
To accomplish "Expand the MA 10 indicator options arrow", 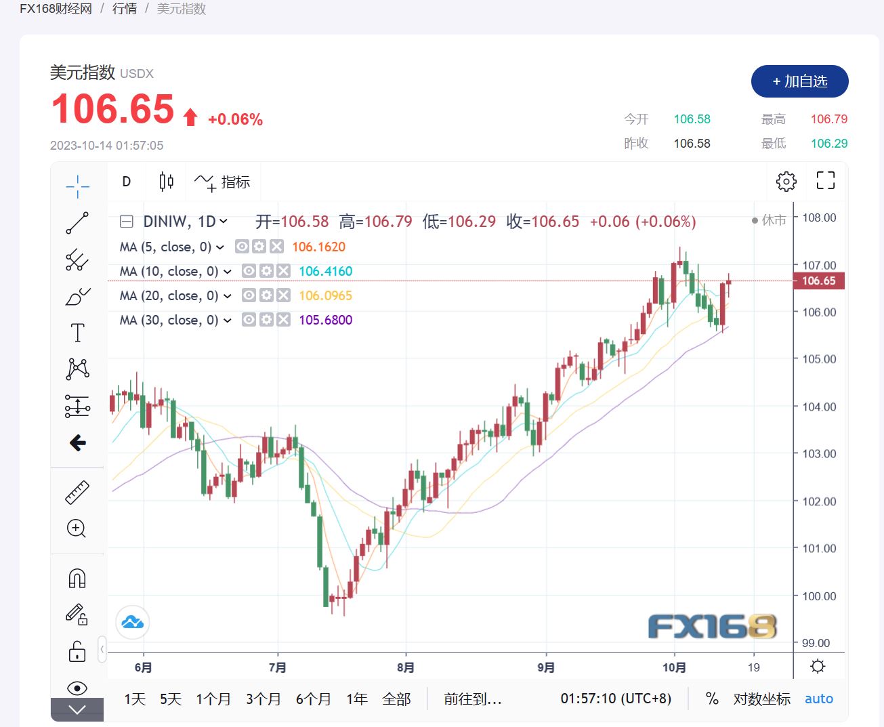I will click(x=228, y=272).
